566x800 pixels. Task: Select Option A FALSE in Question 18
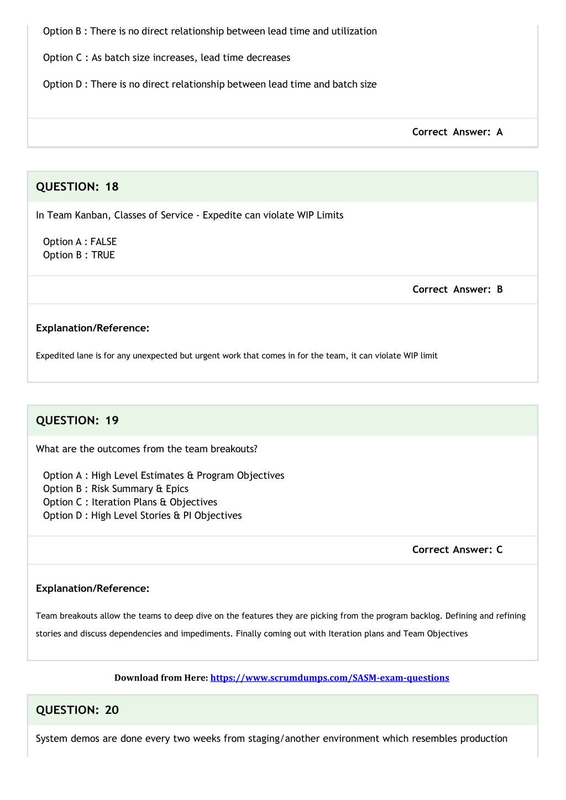pyautogui.click(x=80, y=242)
